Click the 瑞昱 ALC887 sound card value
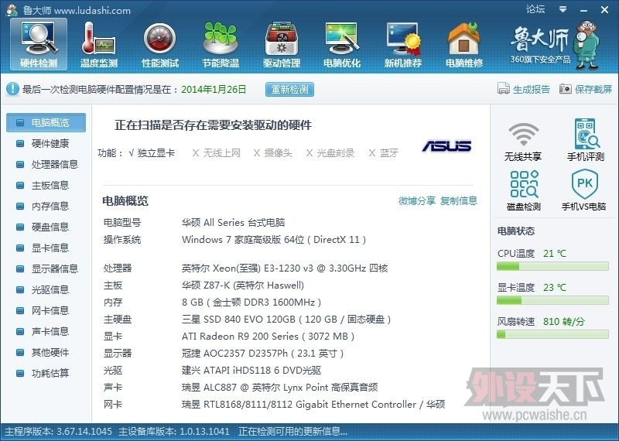619x441 pixels. [x=279, y=388]
